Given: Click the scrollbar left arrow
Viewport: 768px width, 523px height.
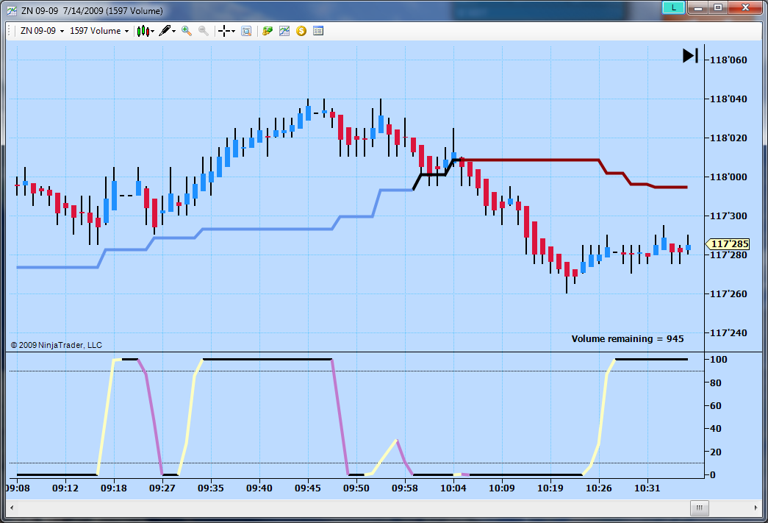Looking at the screenshot, I should click(x=12, y=508).
